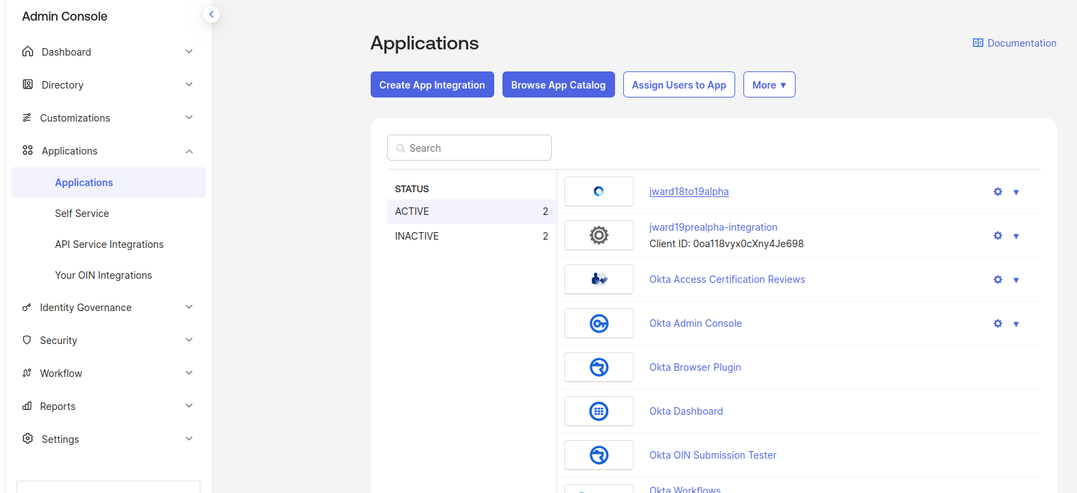This screenshot has height=493, width=1077.
Task: Filter by INACTIVE status
Action: [x=472, y=236]
